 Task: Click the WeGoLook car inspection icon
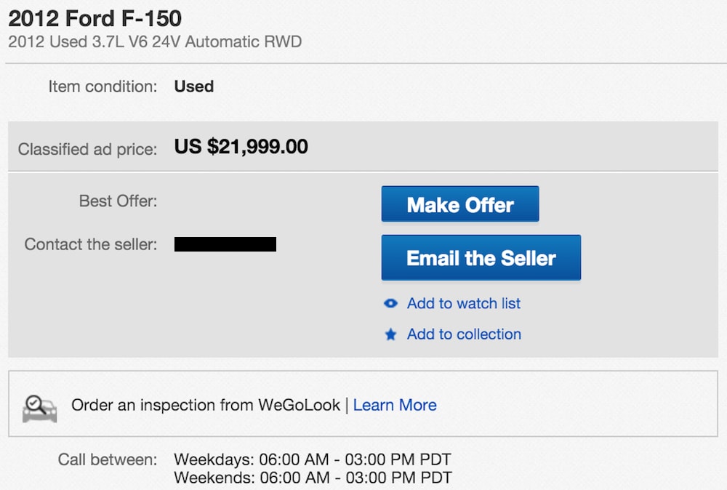pyautogui.click(x=39, y=406)
